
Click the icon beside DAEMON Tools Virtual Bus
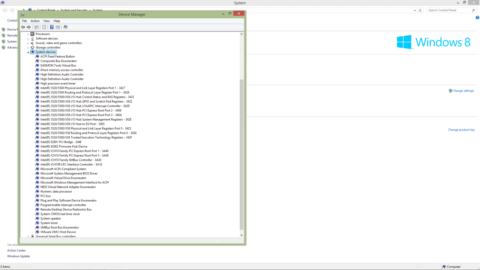click(37, 65)
